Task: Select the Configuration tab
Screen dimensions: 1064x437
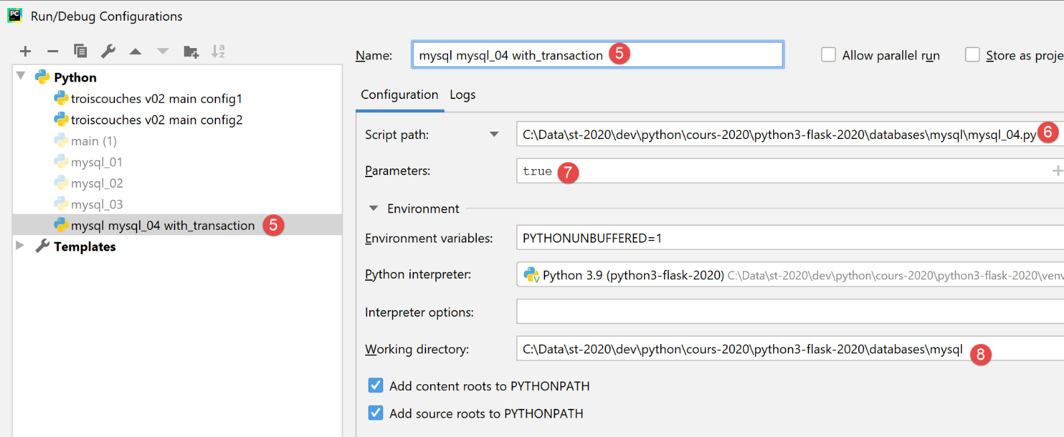Action: pyautogui.click(x=399, y=94)
